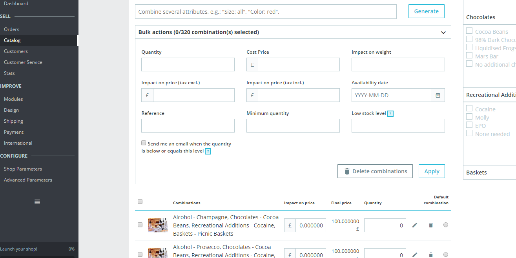Click the Delete combinations button
Image resolution: width=516 pixels, height=258 pixels.
[375, 171]
